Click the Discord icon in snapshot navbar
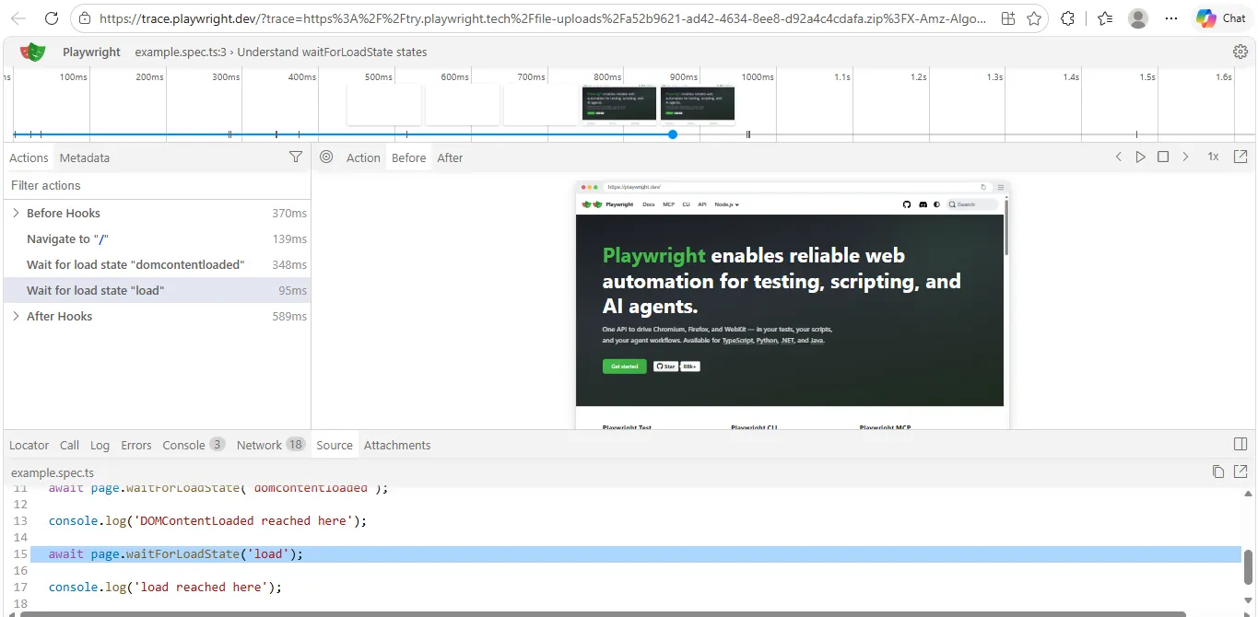Screen dimensions: 1258x617 pyautogui.click(x=923, y=204)
